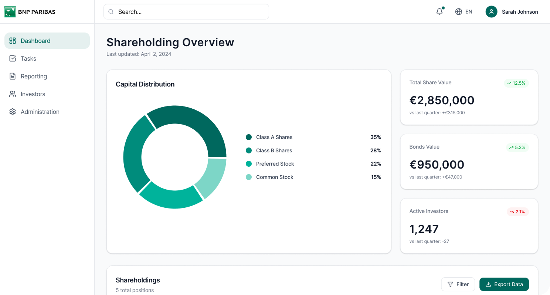Click Sarah Johnson's avatar icon
The height and width of the screenshot is (295, 550).
coord(491,11)
